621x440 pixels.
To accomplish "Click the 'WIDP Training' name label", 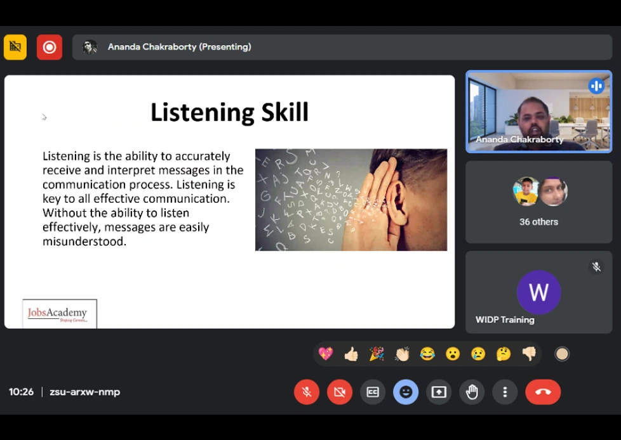I will (x=505, y=320).
